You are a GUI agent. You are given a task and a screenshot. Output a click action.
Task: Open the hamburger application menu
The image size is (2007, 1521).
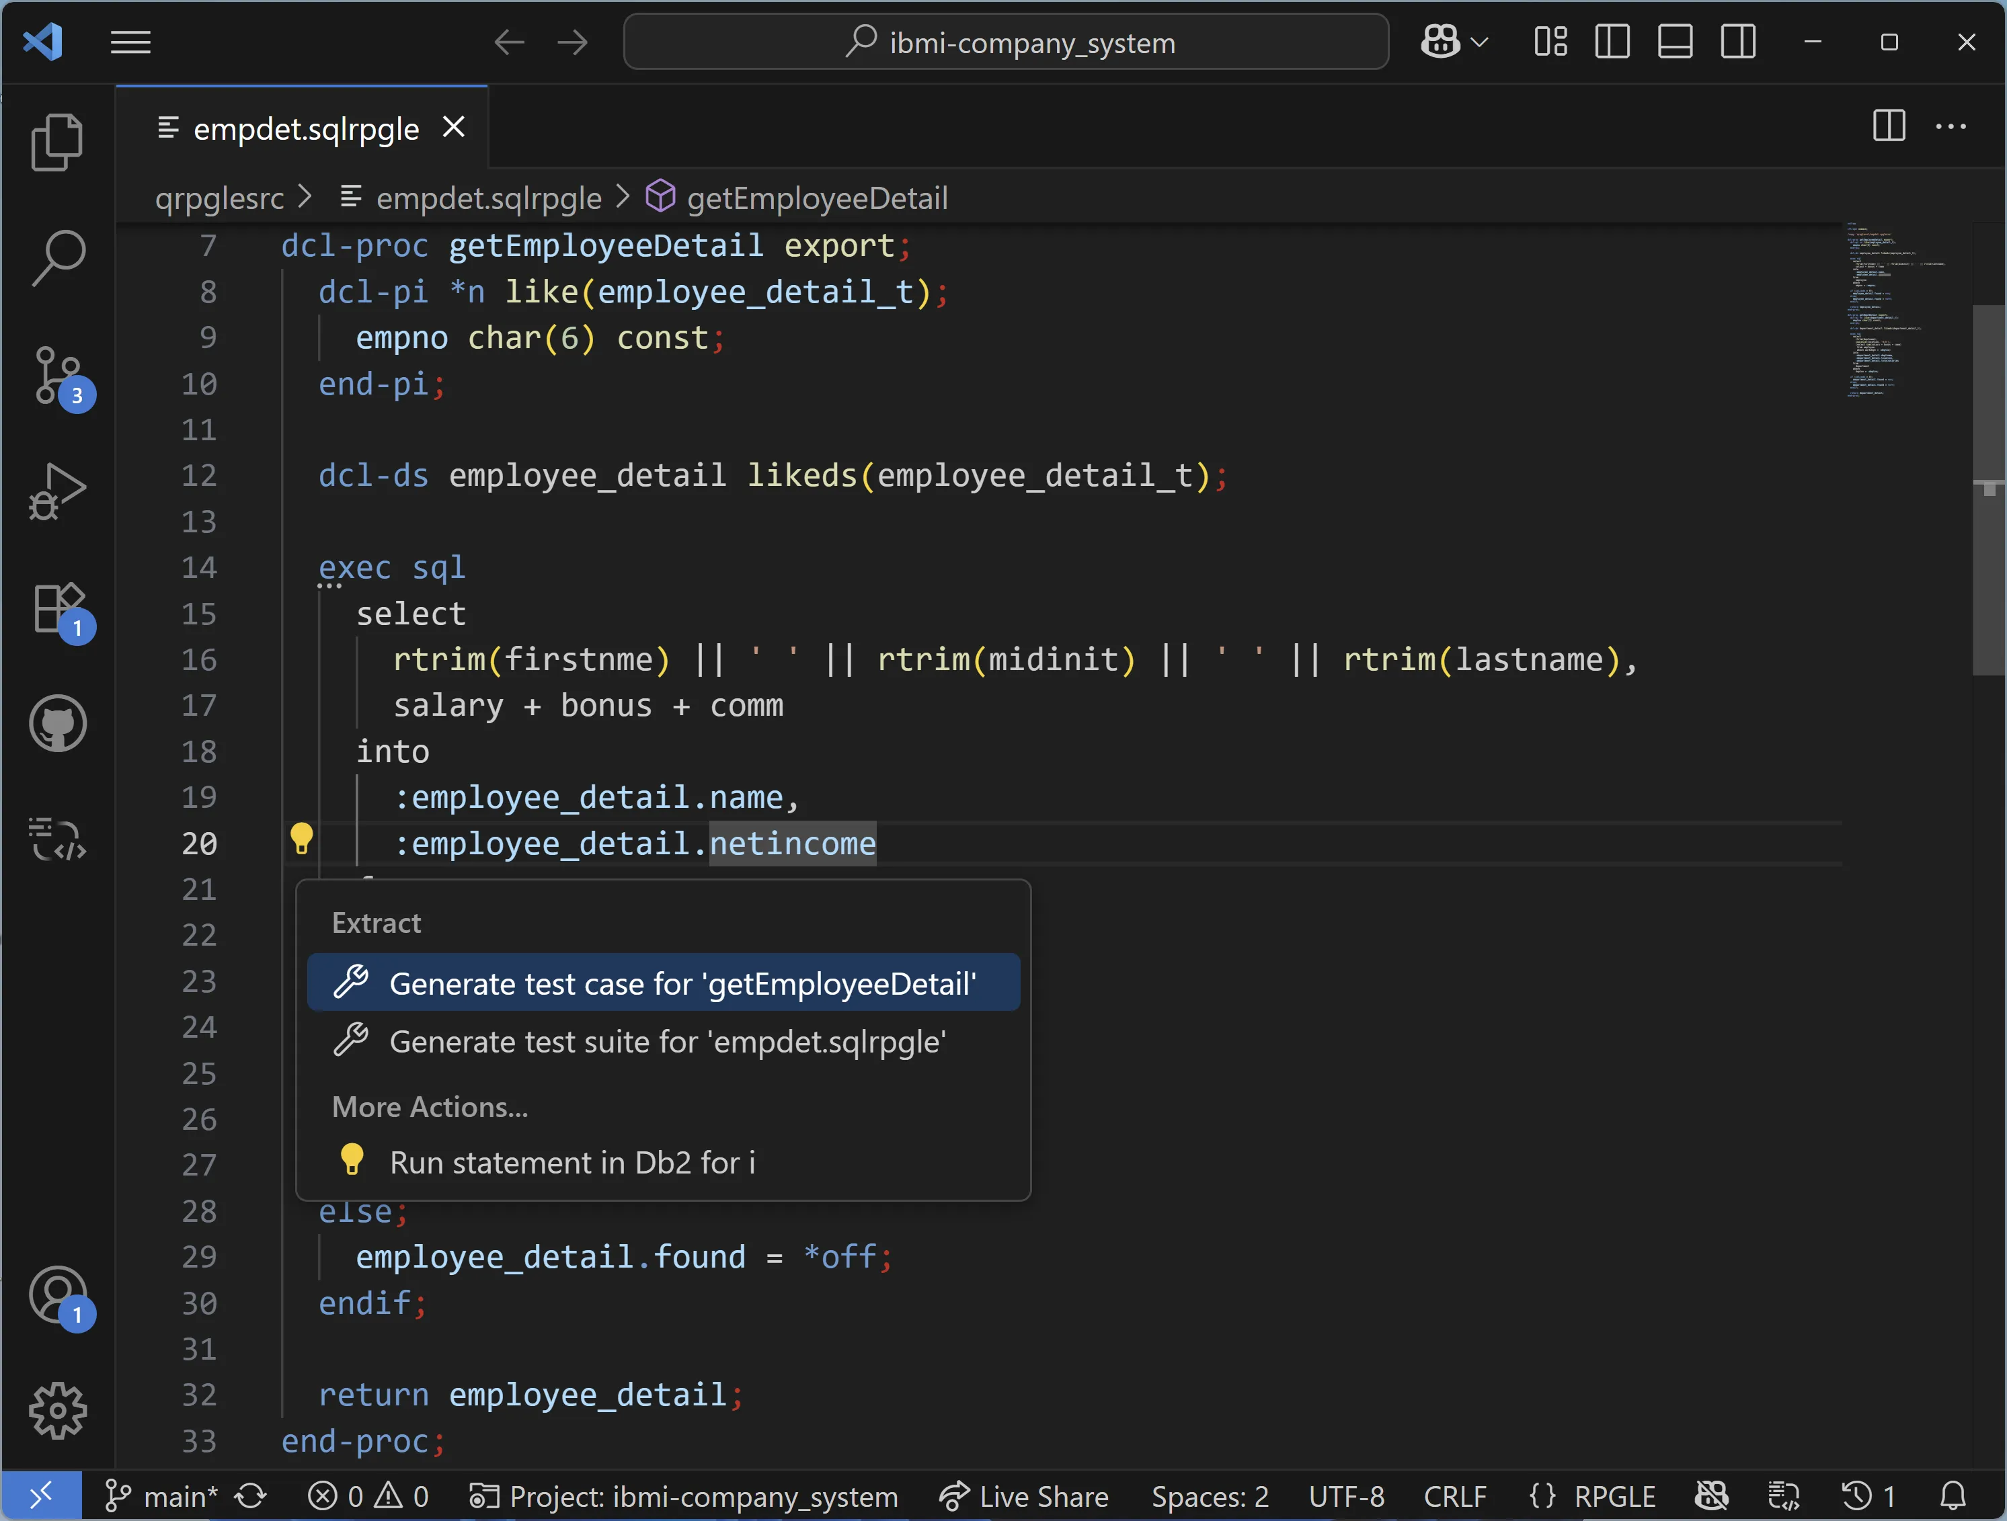click(130, 42)
